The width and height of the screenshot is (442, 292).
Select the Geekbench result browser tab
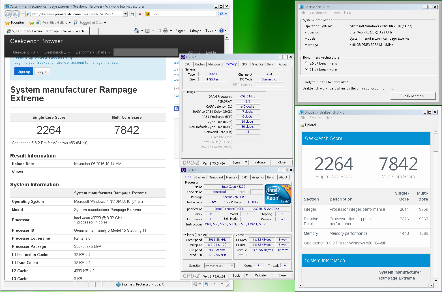[47, 31]
